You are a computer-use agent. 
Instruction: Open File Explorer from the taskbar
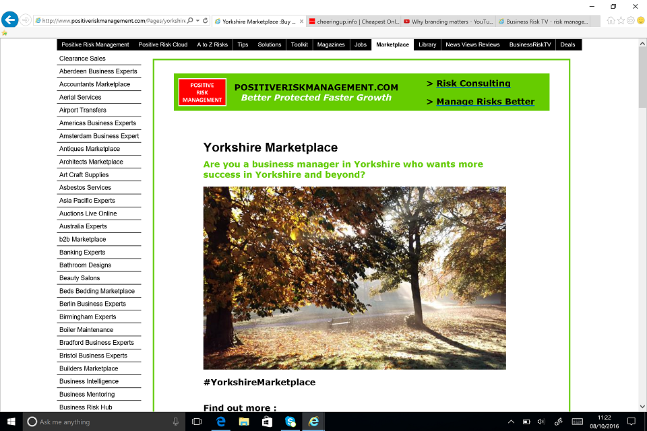coord(243,422)
